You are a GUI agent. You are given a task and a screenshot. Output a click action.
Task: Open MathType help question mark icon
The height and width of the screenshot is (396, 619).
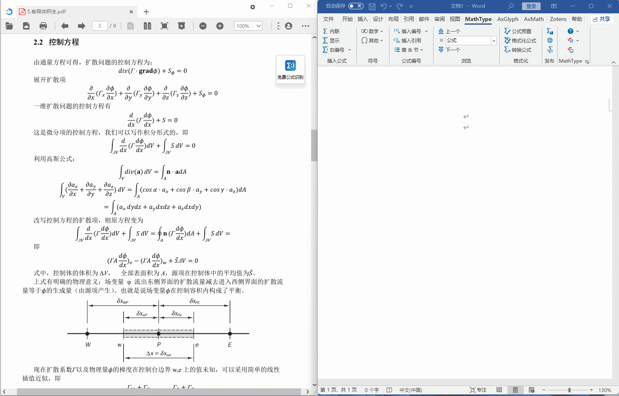click(x=571, y=31)
